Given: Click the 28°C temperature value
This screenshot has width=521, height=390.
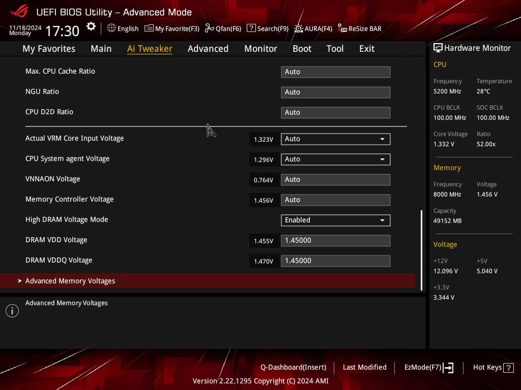Looking at the screenshot, I should point(483,91).
